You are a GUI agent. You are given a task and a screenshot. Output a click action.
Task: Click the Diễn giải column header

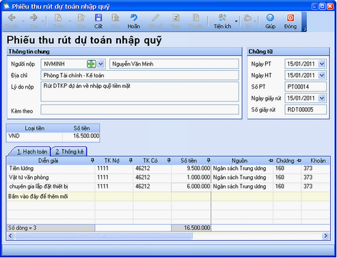[49, 160]
